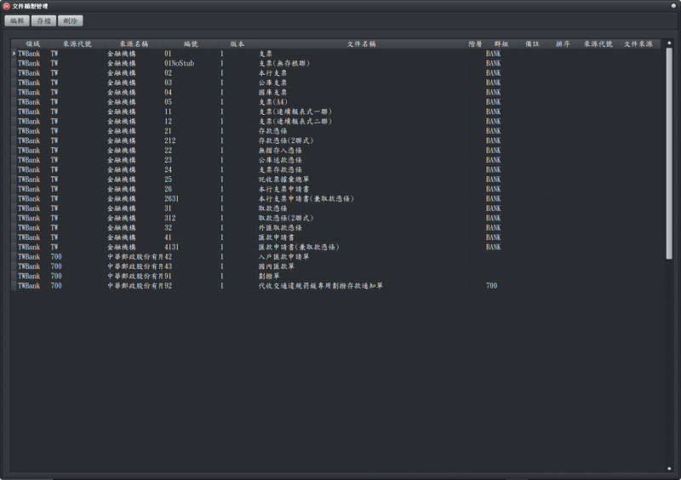Click the 編輯 button
This screenshot has height=480, width=681.
17,20
